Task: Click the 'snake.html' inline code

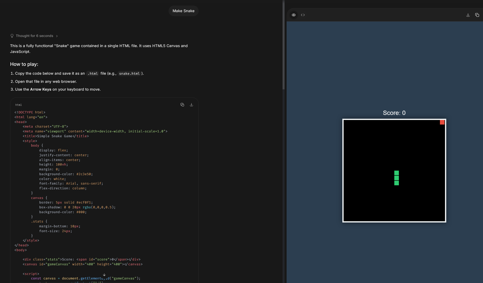Action: pos(129,73)
